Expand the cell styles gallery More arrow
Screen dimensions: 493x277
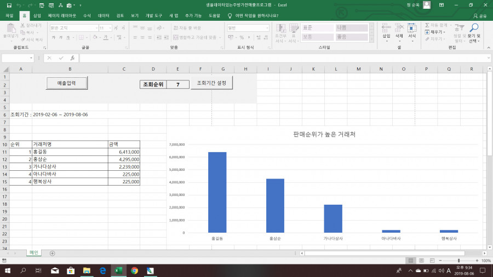click(371, 39)
